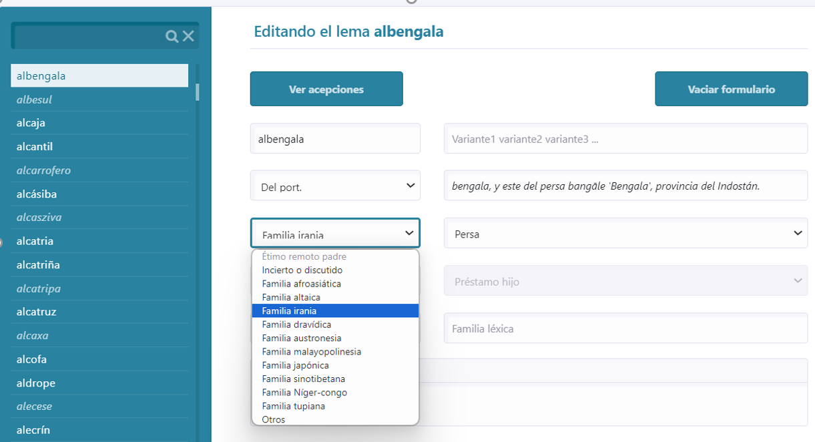815x442 pixels.
Task: Open the italic albesul entry
Action: 34,99
